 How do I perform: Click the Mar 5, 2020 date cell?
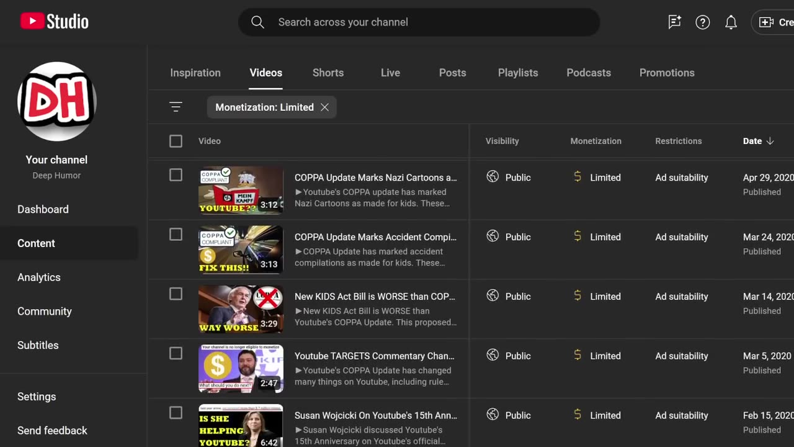(767, 356)
